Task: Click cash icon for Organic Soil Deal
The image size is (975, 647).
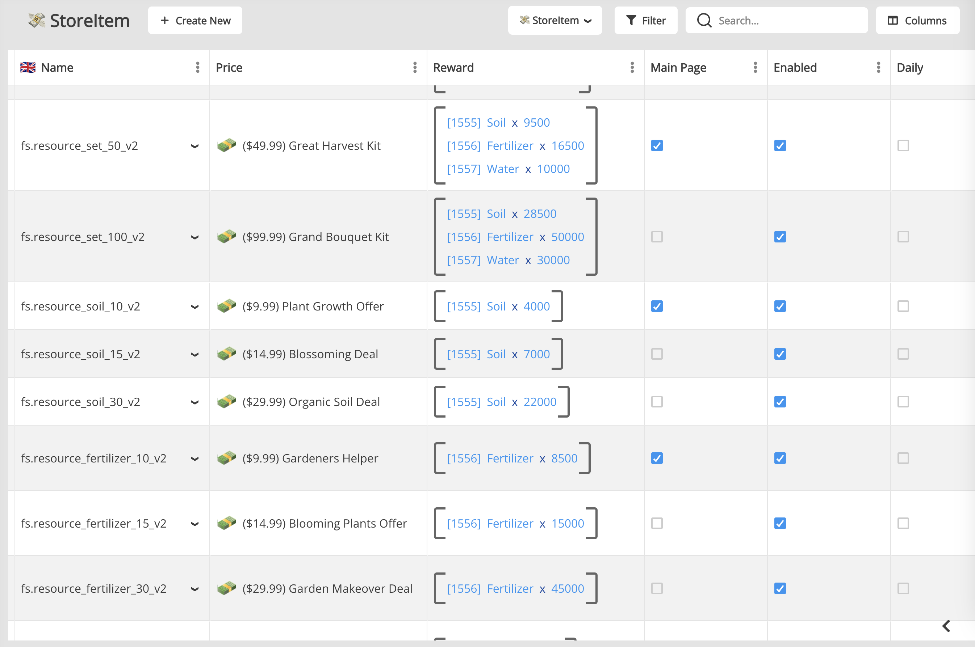Action: [227, 402]
